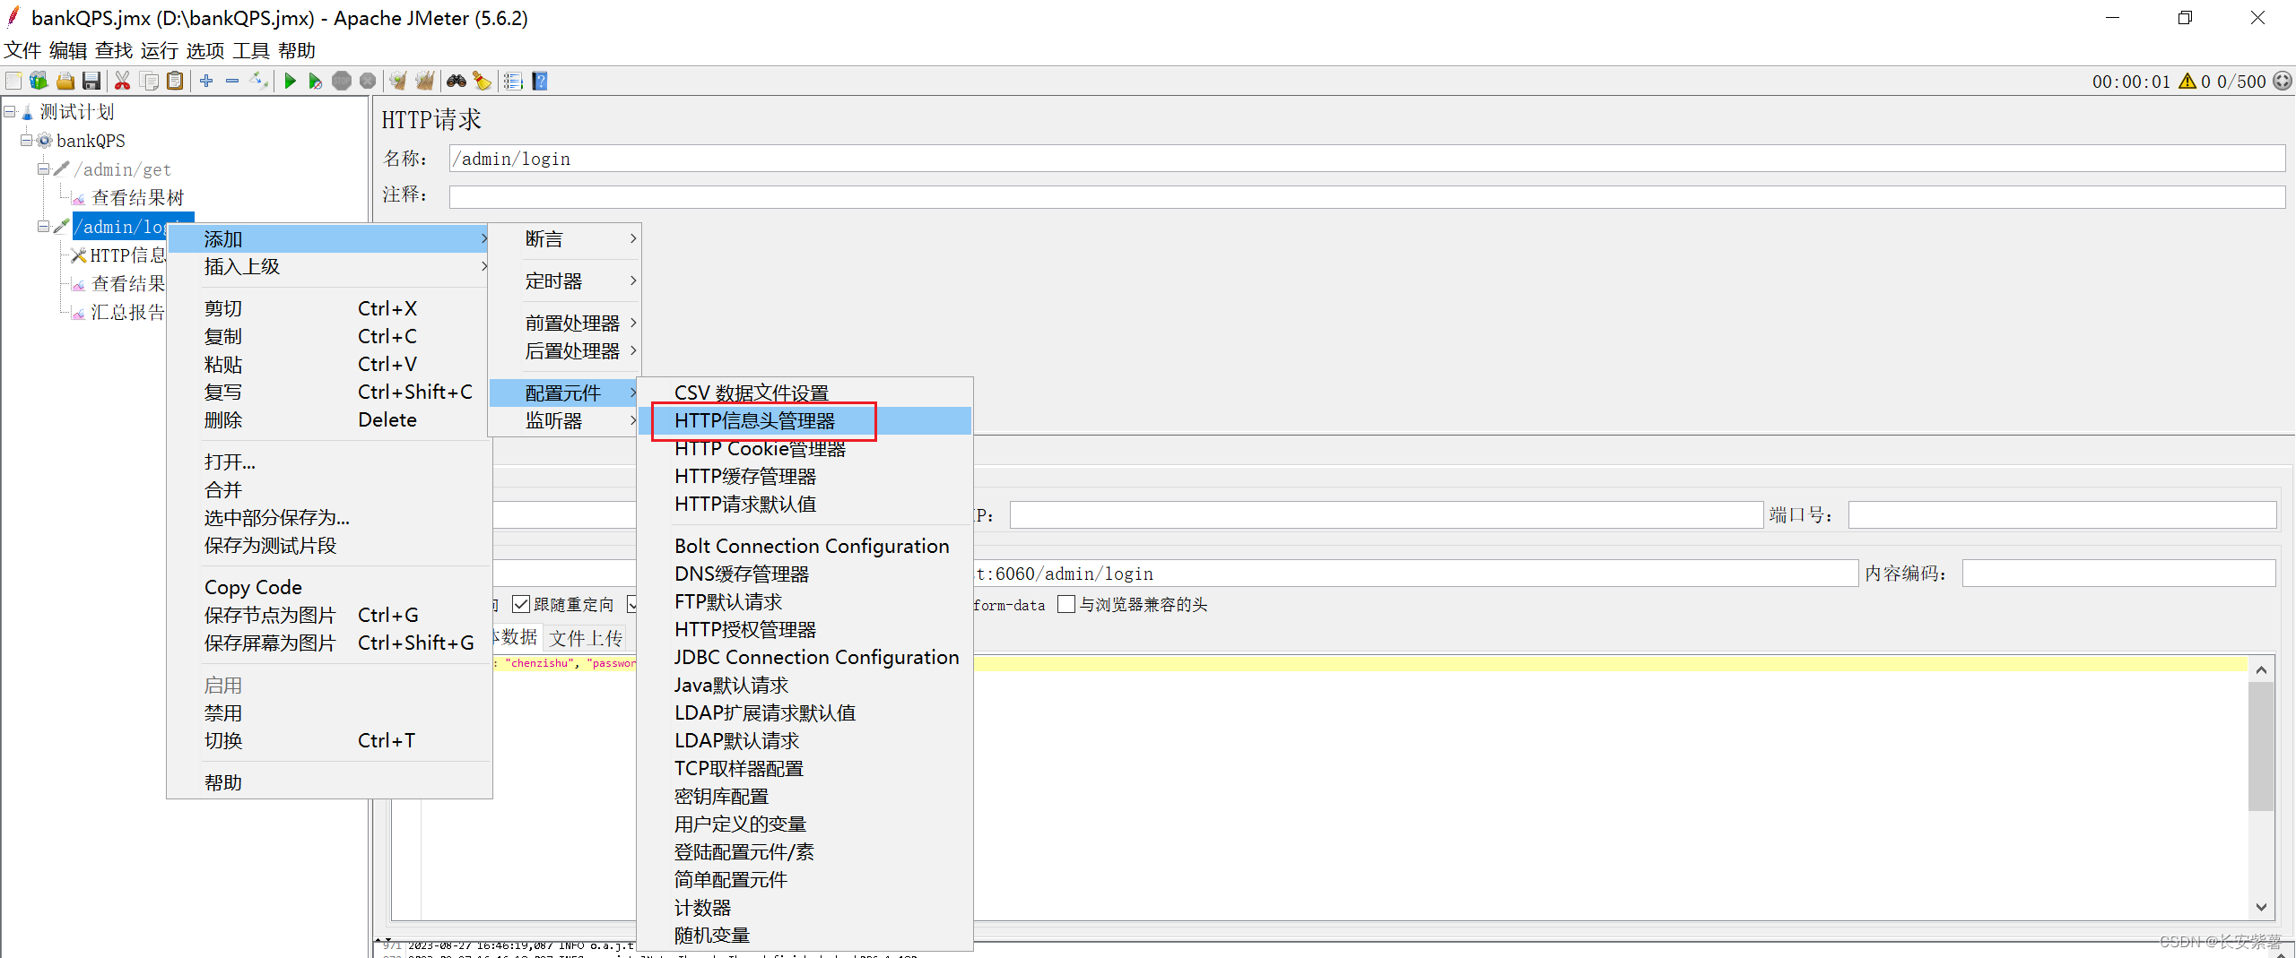Viewport: 2296px width, 958px height.
Task: Click the Copy icon in toolbar
Action: (x=149, y=82)
